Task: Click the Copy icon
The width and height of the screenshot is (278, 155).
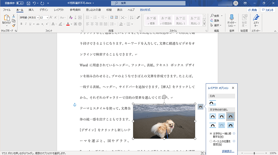Action: 14,21
